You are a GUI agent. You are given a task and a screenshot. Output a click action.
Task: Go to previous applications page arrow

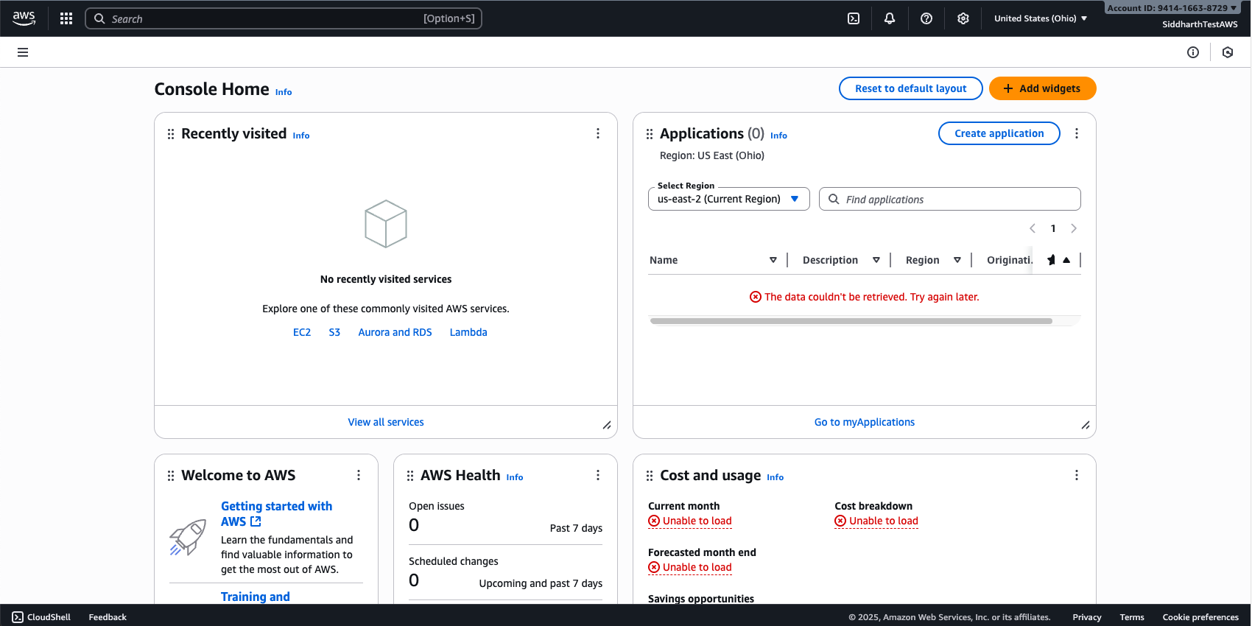[1033, 228]
